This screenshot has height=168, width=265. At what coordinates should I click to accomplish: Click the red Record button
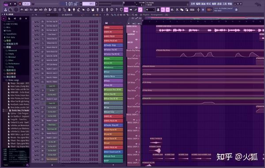pyautogui.click(x=20, y=4)
